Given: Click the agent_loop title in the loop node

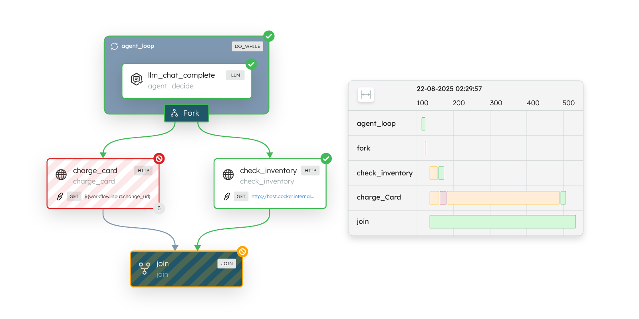Looking at the screenshot, I should coord(138,46).
